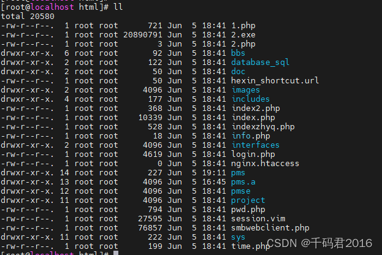The height and width of the screenshot is (255, 382).
Task: Select the images directory entry
Action: click(x=245, y=90)
